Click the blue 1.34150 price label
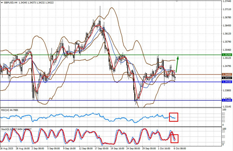Screen dimensions: 233x151 [x=227, y=82]
